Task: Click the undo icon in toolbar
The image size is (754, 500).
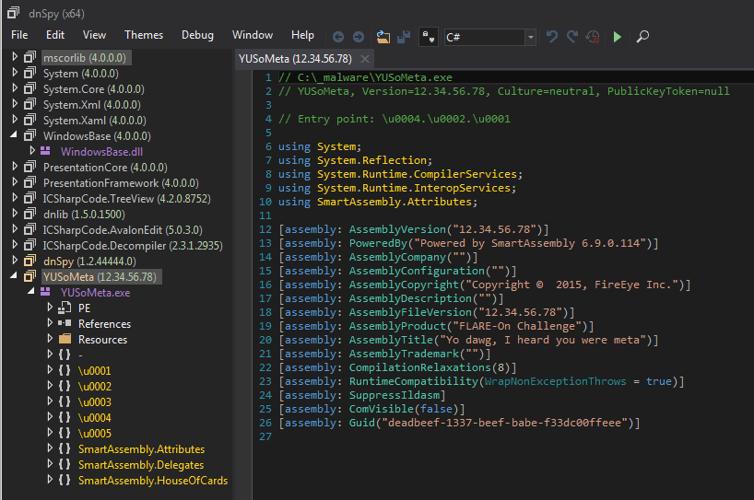Action: click(x=552, y=37)
